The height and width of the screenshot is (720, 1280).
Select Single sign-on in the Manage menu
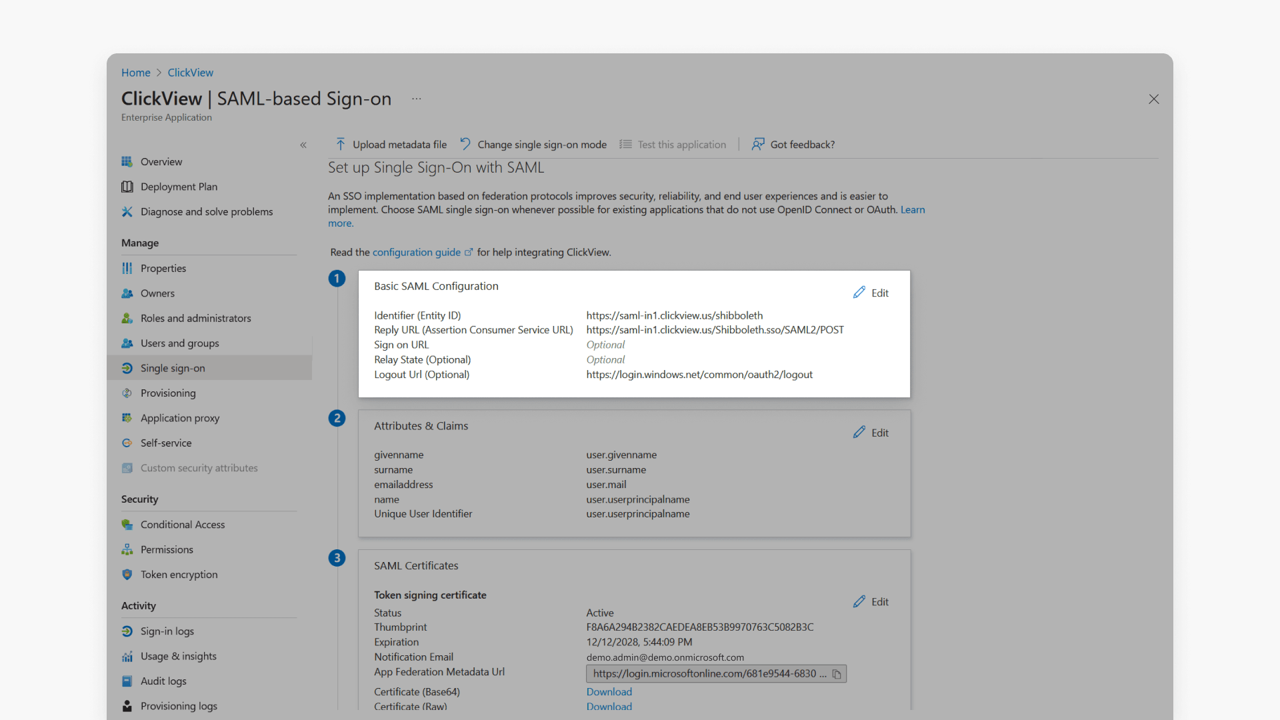[172, 368]
